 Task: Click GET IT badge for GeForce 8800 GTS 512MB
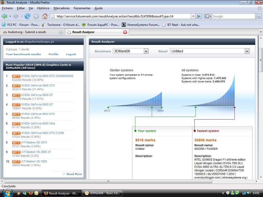coord(16,133)
